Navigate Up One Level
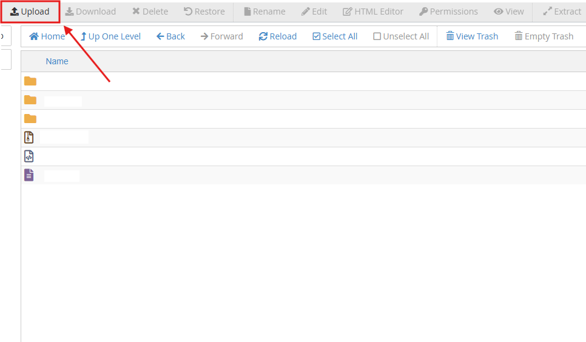Viewport: 586px width, 342px height. 110,36
